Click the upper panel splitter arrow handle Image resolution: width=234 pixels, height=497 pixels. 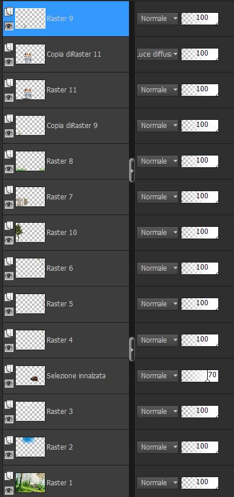[132, 170]
